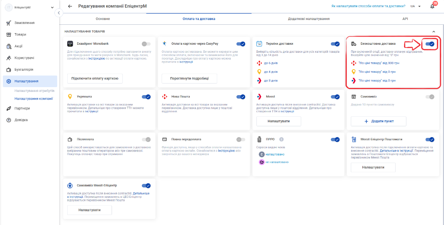Image resolution: width=444 pixels, height=225 pixels.
Task: Click Переглянути подробиці button
Action: [190, 78]
